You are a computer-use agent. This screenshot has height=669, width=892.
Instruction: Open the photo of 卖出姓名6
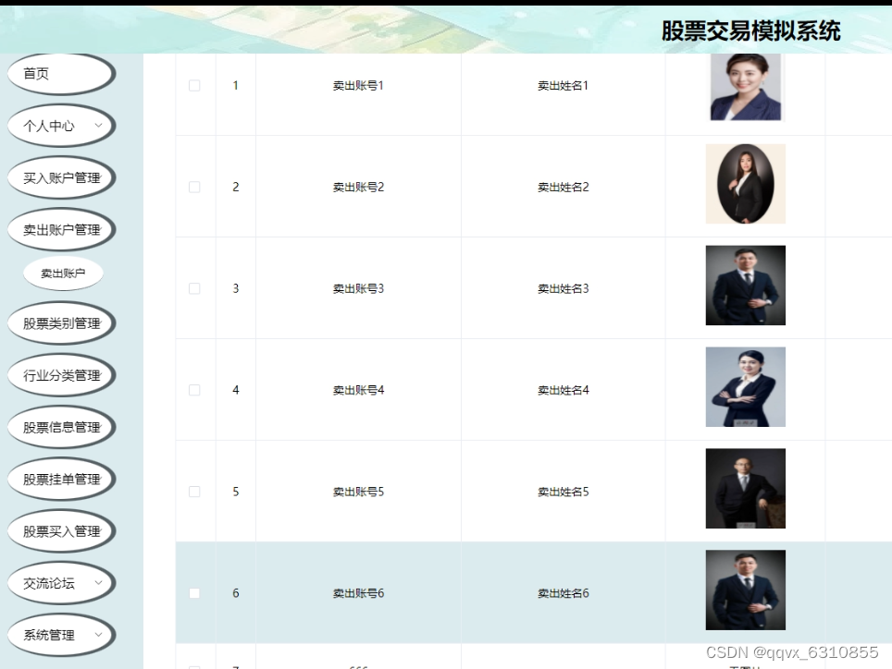click(745, 590)
